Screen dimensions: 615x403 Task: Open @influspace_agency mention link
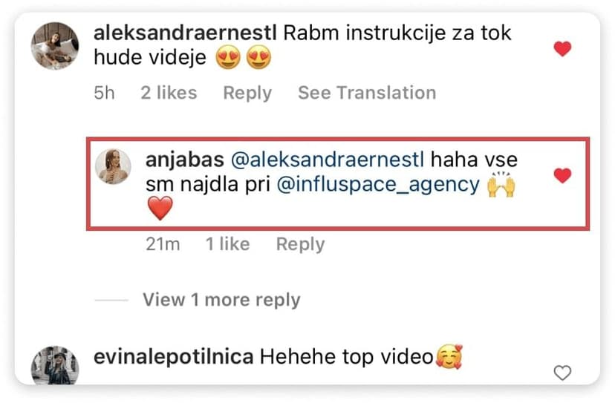[378, 184]
